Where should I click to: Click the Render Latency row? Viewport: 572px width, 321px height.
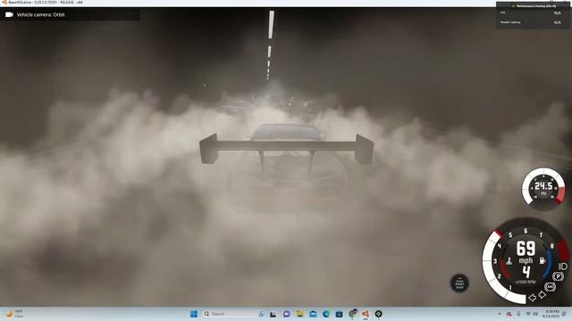pyautogui.click(x=530, y=22)
